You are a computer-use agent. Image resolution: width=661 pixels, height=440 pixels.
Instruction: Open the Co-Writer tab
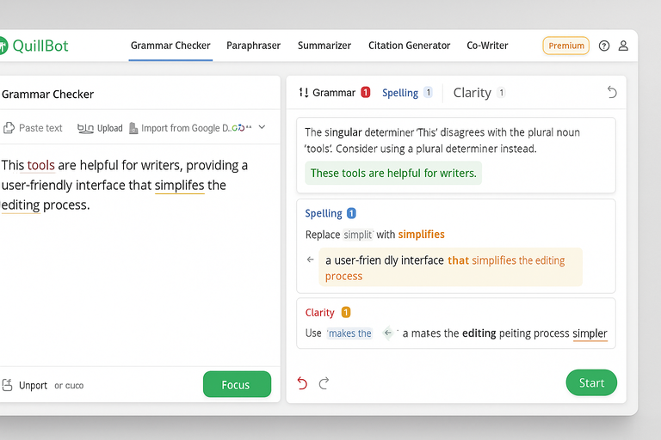[487, 46]
